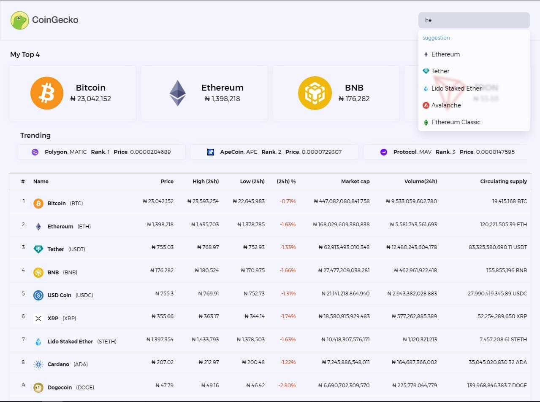The width and height of the screenshot is (540, 402).
Task: Click the Protocol MAV trending icon
Action: (x=383, y=151)
